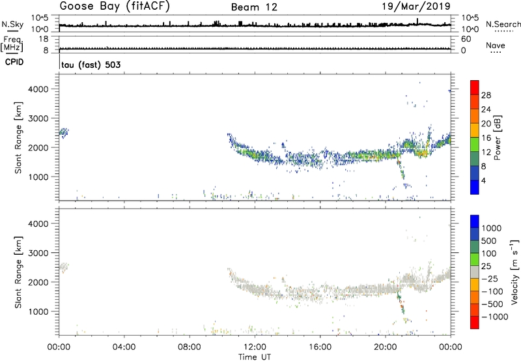Click the 'N.Search' legend label
Viewport: 521px width, 361px height.
[x=503, y=24]
